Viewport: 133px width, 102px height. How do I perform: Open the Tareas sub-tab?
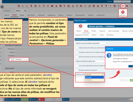[102, 35]
